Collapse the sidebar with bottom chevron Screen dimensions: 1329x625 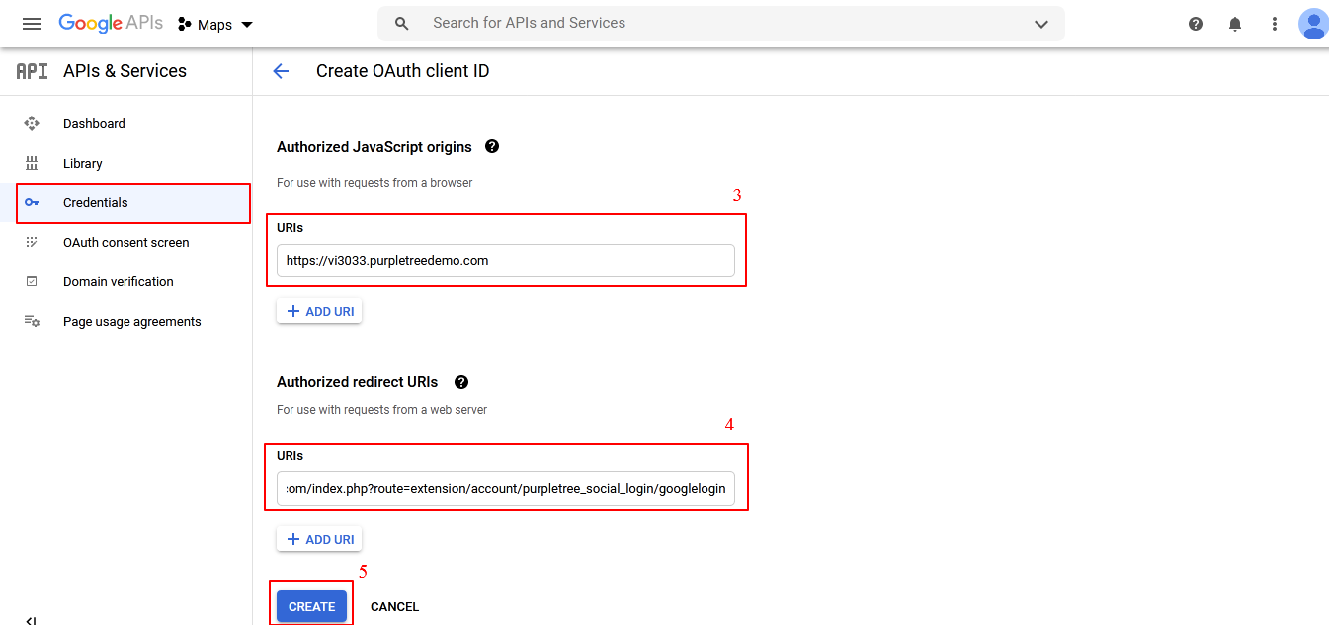pyautogui.click(x=31, y=619)
